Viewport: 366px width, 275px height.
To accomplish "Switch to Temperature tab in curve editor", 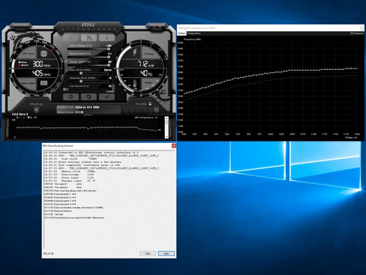I will click(x=194, y=34).
